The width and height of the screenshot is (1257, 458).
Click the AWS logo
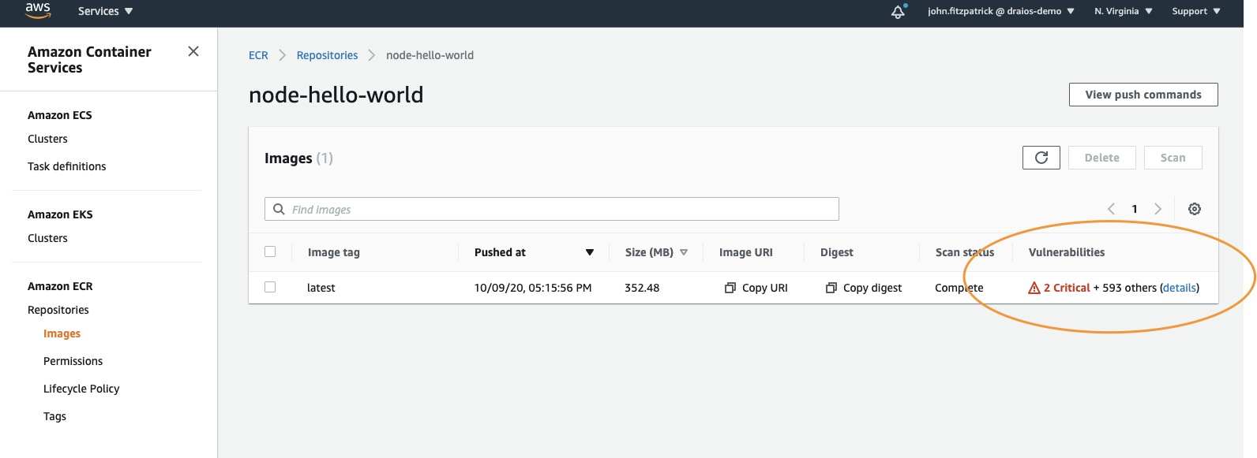(38, 10)
